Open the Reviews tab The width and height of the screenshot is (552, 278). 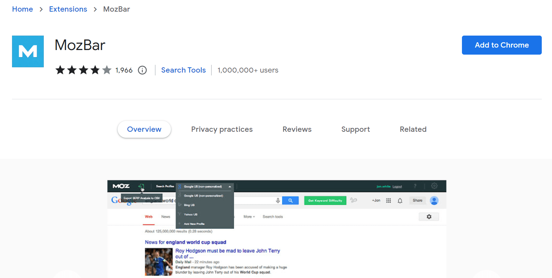pos(297,129)
